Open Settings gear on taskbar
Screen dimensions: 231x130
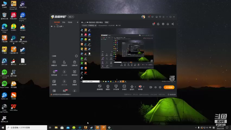click(109, 127)
